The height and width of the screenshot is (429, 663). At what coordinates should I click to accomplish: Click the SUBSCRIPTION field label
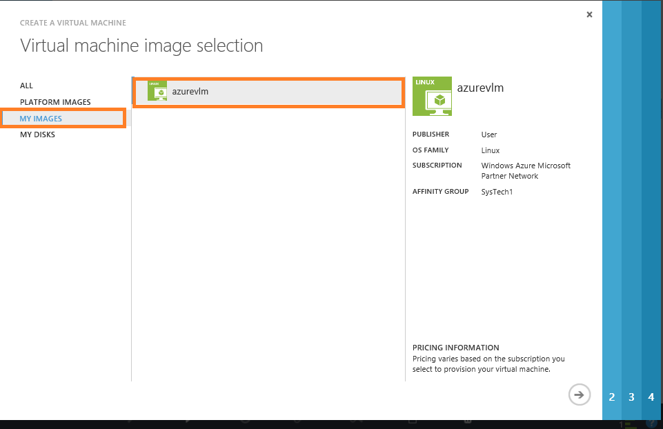tap(437, 166)
